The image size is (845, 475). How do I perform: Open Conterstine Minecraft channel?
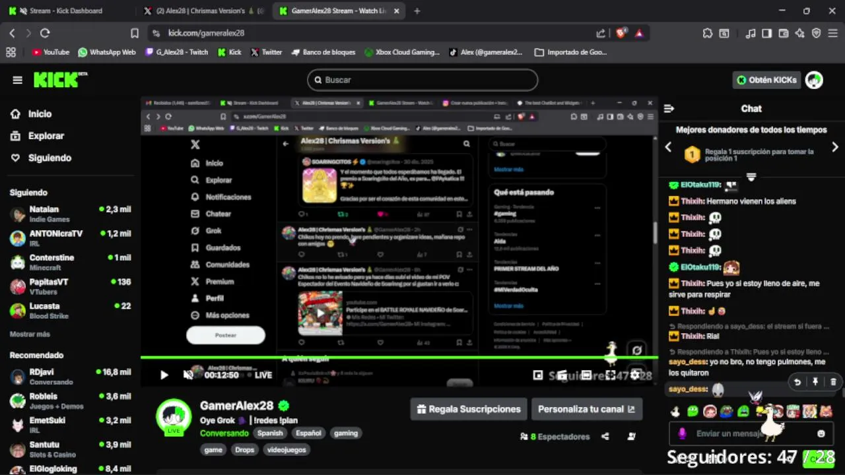coord(70,262)
